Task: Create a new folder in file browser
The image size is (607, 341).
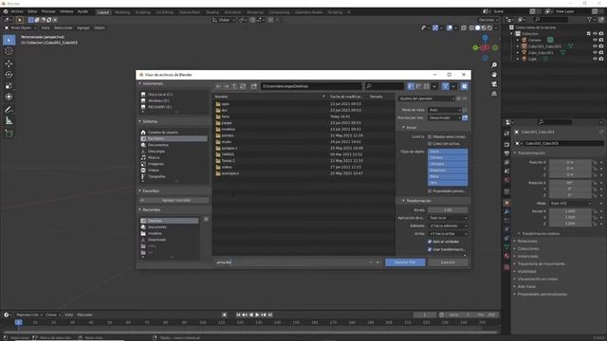Action: (x=254, y=86)
